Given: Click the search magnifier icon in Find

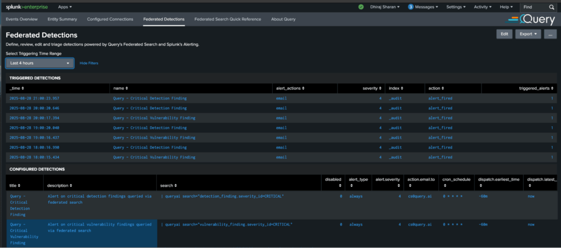Looking at the screenshot, I should point(551,7).
